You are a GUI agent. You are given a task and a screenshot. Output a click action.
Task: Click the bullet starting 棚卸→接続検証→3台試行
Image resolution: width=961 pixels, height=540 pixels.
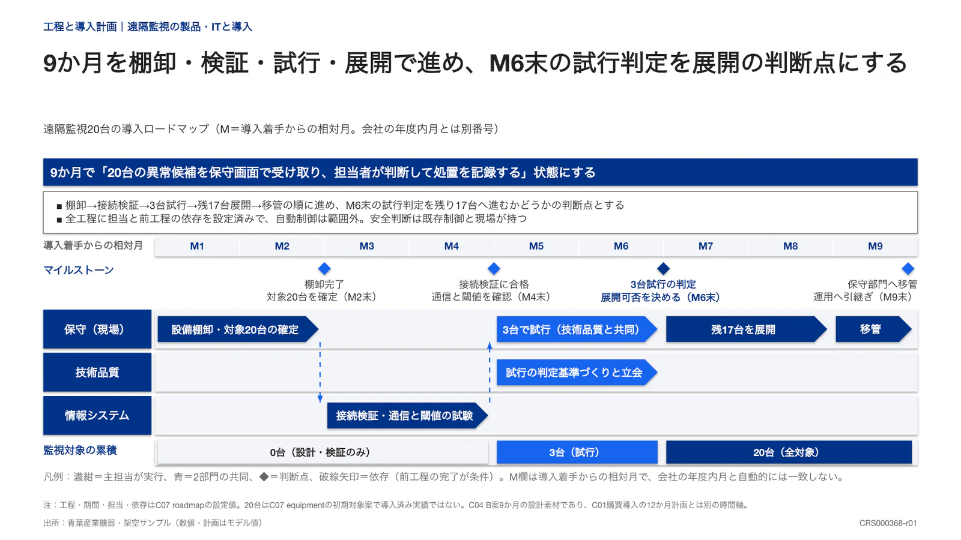tap(340, 205)
